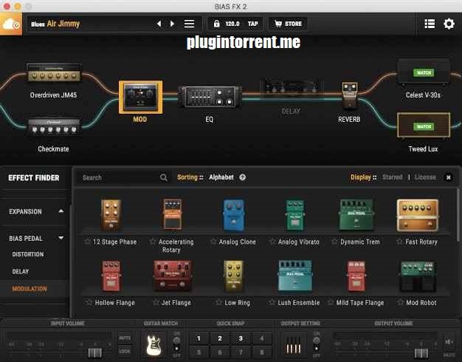
Task: Choose the Lush Ensemble pedal
Action: pyautogui.click(x=295, y=276)
